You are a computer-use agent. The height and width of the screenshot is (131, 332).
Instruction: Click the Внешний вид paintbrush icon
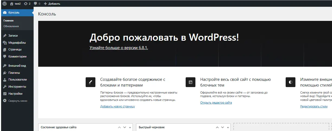coord(5,66)
